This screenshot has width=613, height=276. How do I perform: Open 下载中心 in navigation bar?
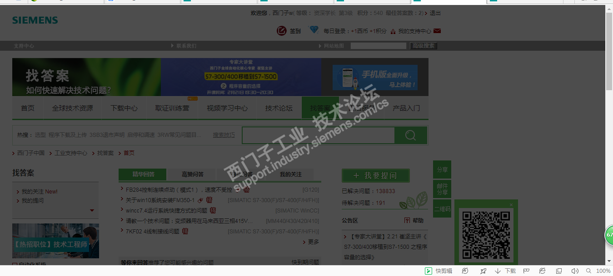124,108
